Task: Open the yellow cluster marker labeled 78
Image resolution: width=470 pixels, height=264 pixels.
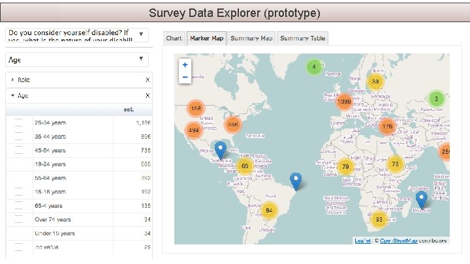Action: 396,164
